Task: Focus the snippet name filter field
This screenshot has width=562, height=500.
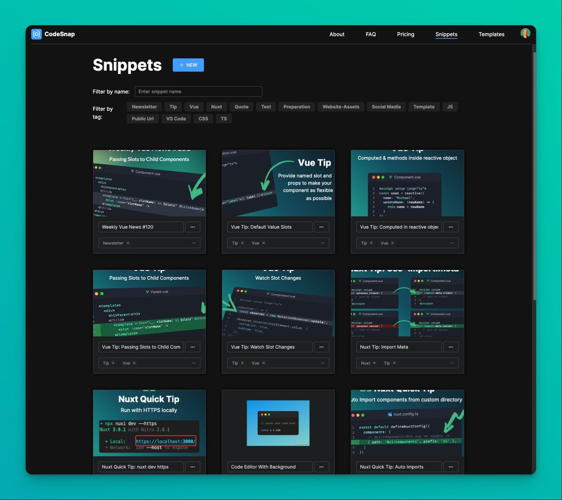Action: pos(199,92)
